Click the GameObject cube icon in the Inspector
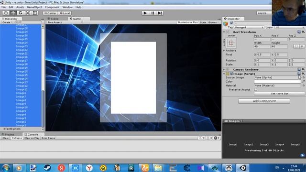The height and width of the screenshot is (172, 306). (x=226, y=23)
